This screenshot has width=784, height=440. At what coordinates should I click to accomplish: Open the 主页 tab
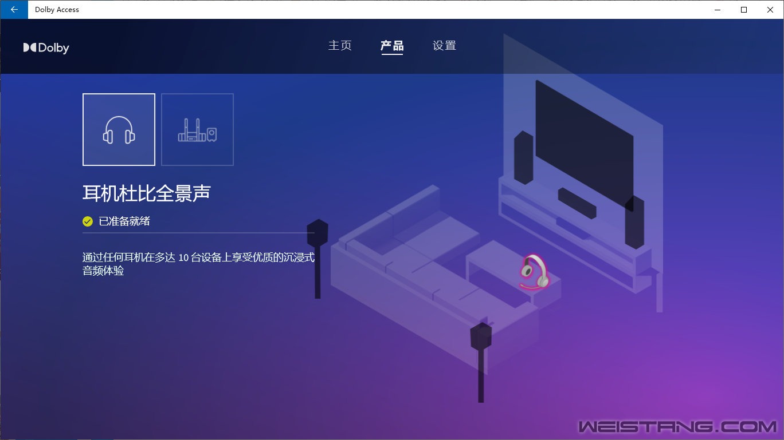click(x=340, y=46)
